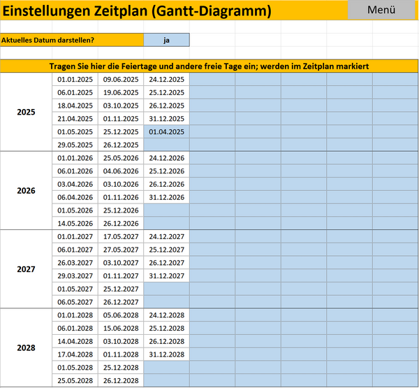Select the 2026 year label cell
This screenshot has width=419, height=388.
26,191
